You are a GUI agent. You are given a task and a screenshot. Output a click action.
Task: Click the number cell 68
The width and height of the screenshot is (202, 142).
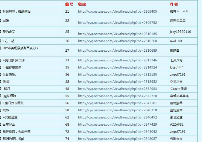(67, 125)
